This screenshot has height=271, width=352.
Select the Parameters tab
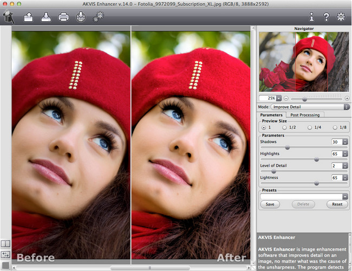[271, 115]
